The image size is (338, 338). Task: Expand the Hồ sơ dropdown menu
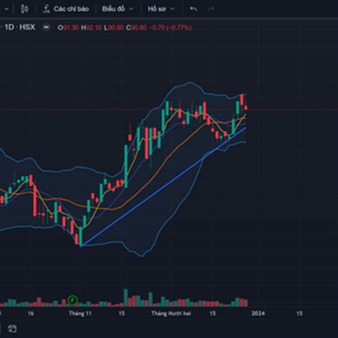161,9
